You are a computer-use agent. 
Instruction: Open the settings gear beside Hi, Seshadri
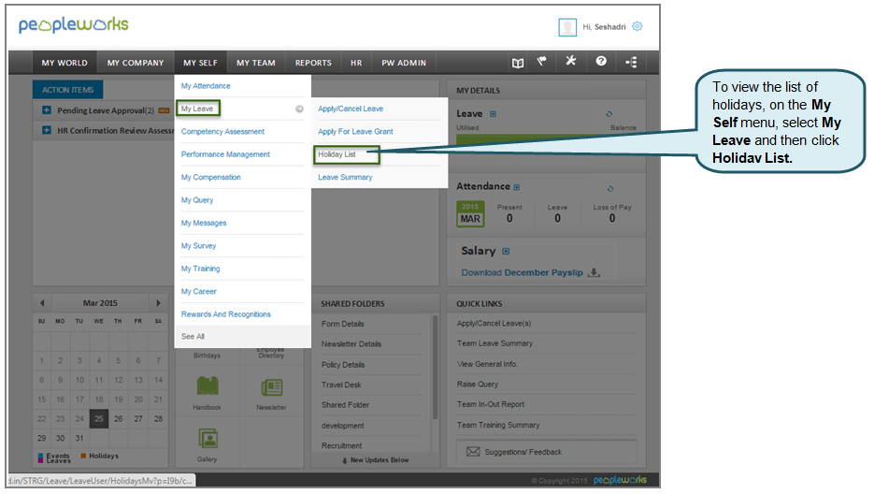638,26
